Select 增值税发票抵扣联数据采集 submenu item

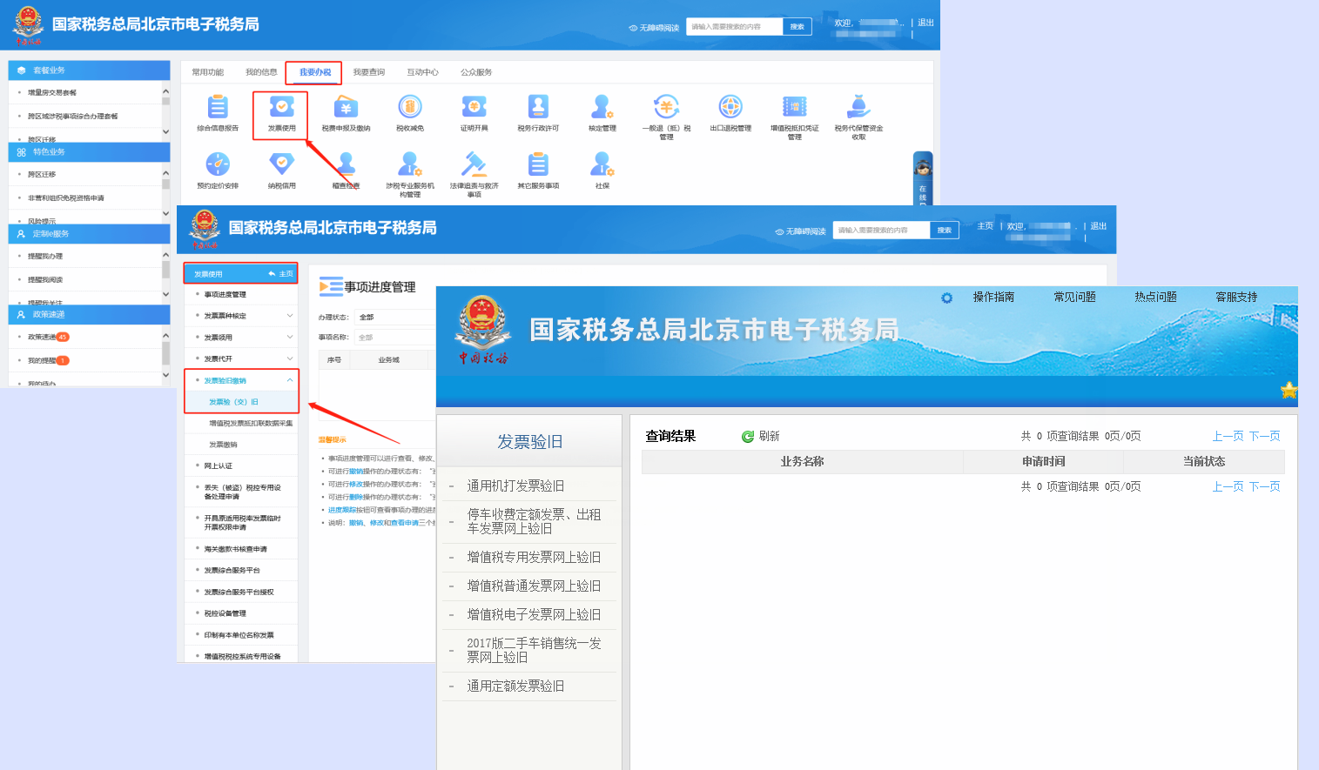(x=251, y=424)
